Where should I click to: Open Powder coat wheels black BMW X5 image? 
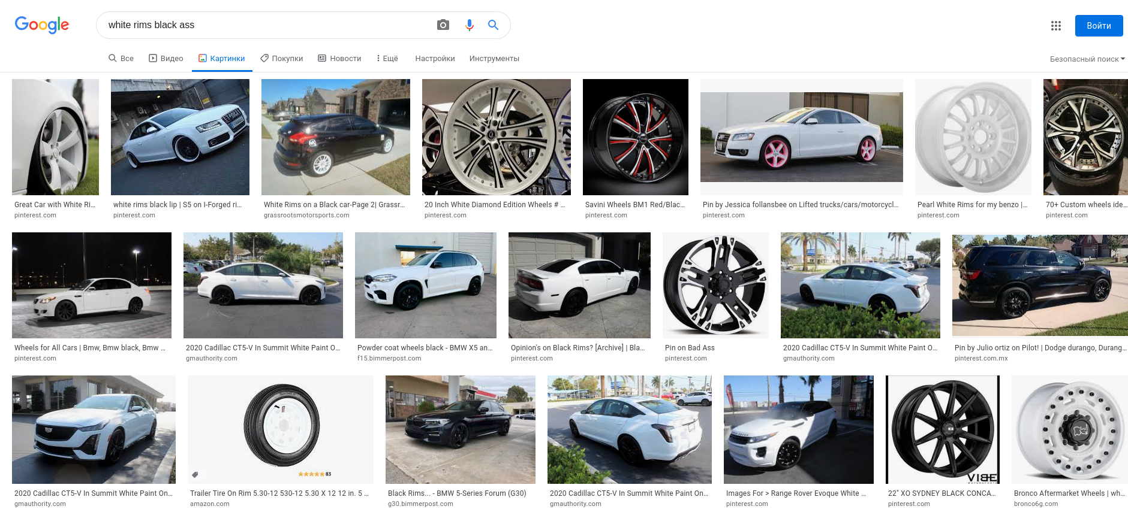(x=426, y=286)
